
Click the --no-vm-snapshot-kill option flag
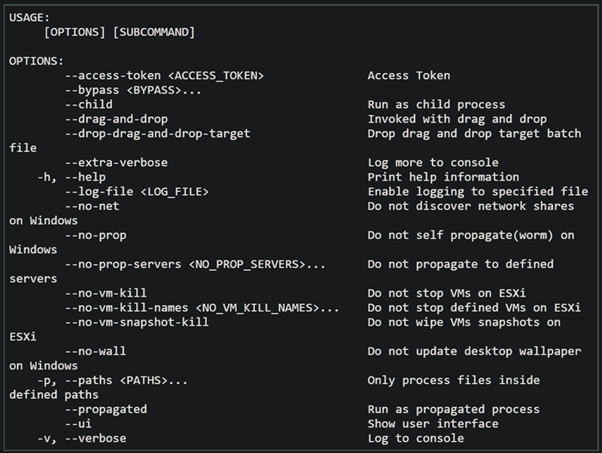pyautogui.click(x=136, y=322)
